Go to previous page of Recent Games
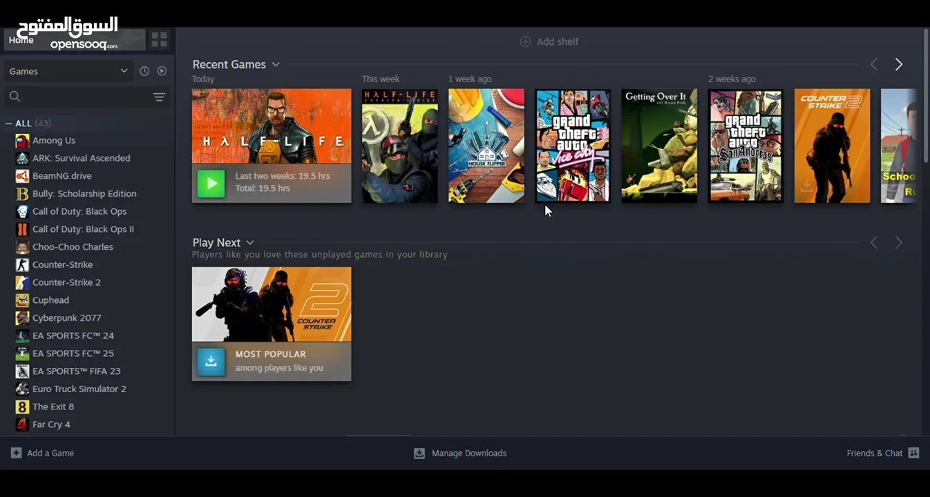Image resolution: width=930 pixels, height=497 pixels. coord(874,64)
